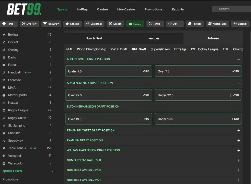Click the Basketball ball icon
Image resolution: width=251 pixels, height=184 pixels.
[88, 24]
